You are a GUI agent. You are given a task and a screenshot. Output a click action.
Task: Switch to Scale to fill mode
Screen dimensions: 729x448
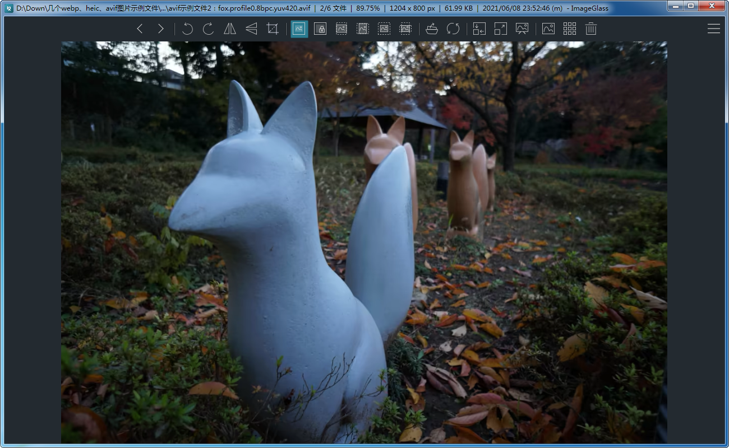pyautogui.click(x=405, y=29)
